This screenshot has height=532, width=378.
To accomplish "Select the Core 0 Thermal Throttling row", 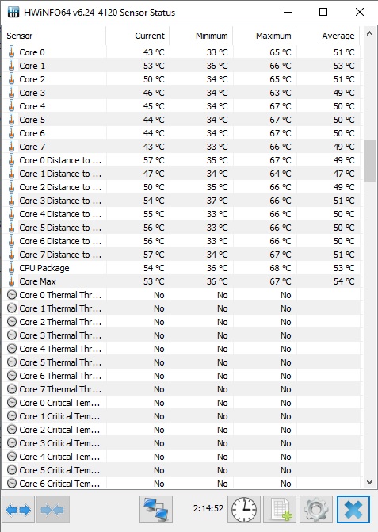I will [x=181, y=295].
